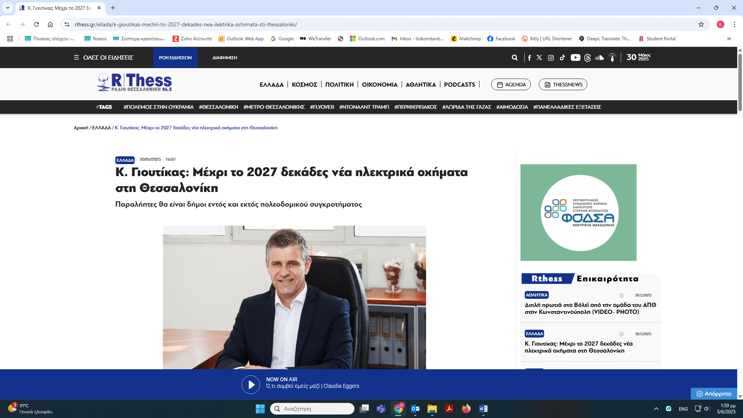
Task: Open the YouTube channel icon
Action: (x=575, y=58)
